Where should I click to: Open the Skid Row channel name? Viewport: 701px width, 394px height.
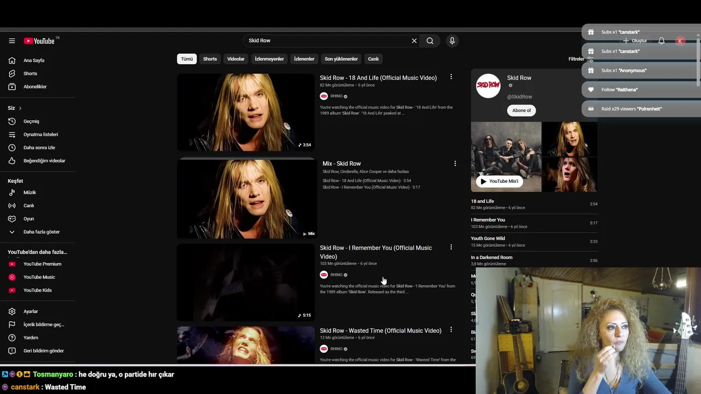point(519,78)
